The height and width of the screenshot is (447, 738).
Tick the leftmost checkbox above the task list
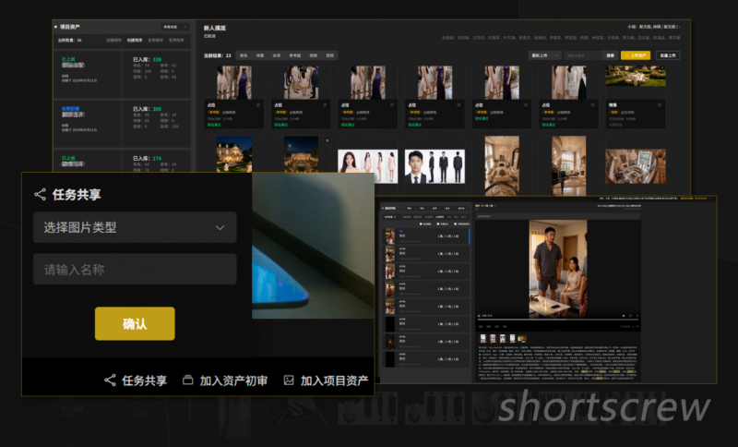pyautogui.click(x=421, y=223)
